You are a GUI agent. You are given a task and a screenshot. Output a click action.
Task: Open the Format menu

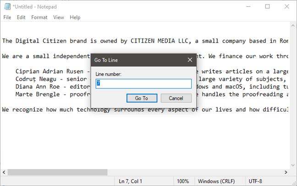coord(39,17)
